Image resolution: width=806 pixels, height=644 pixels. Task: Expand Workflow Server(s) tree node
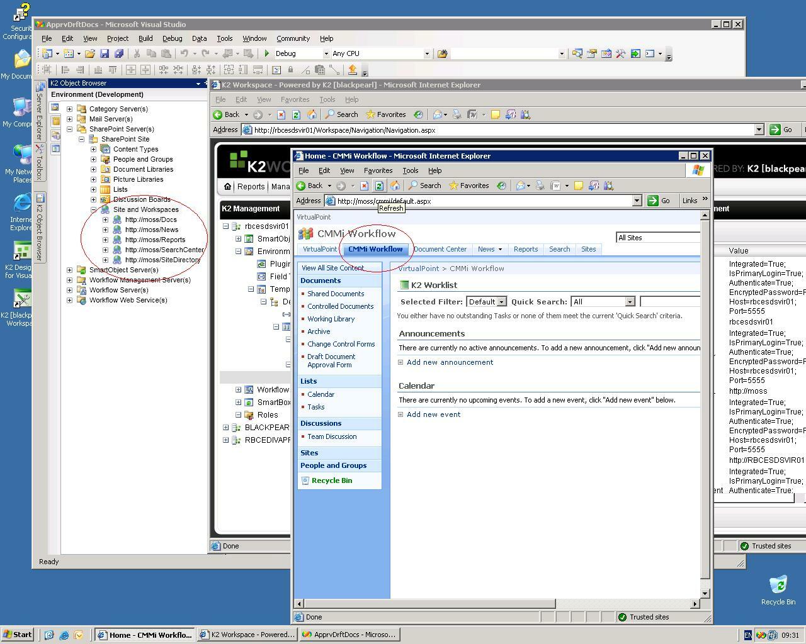pos(69,290)
